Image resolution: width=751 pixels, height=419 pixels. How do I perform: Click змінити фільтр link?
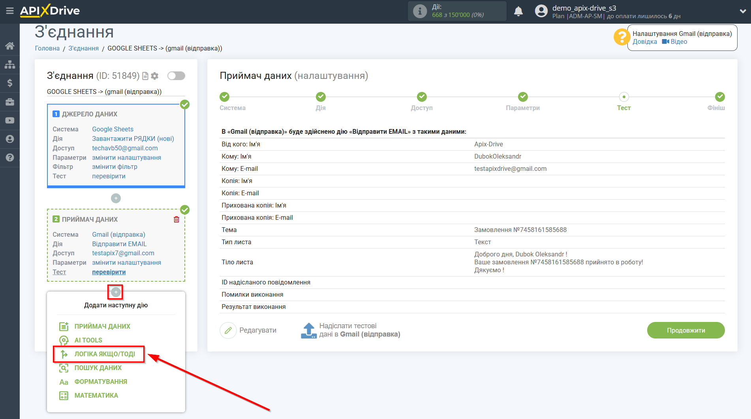tap(115, 166)
